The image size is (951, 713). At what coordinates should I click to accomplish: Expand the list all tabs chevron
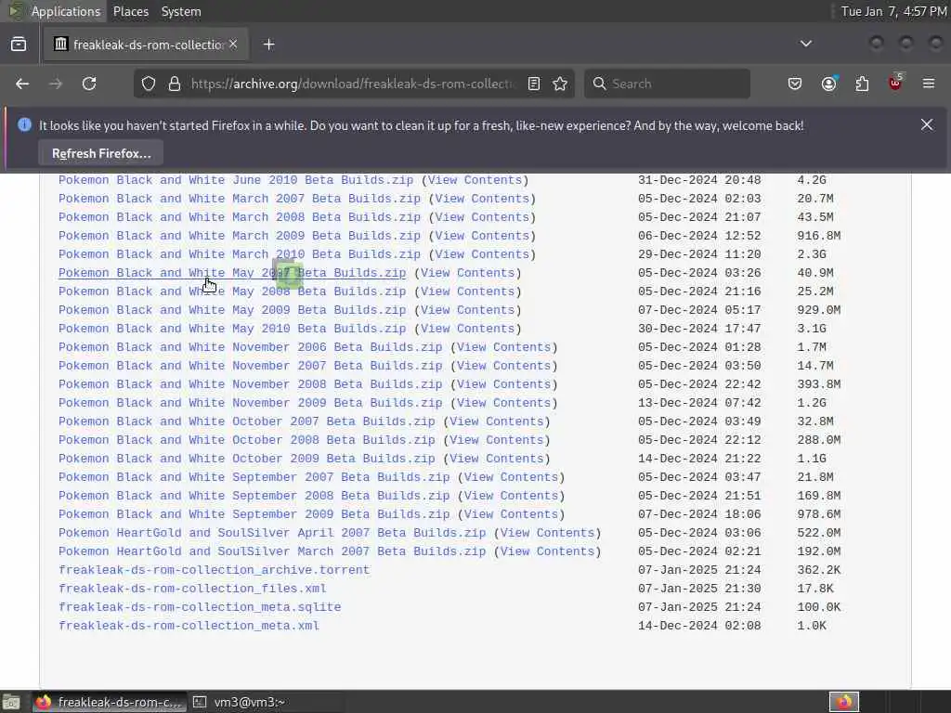(x=805, y=44)
